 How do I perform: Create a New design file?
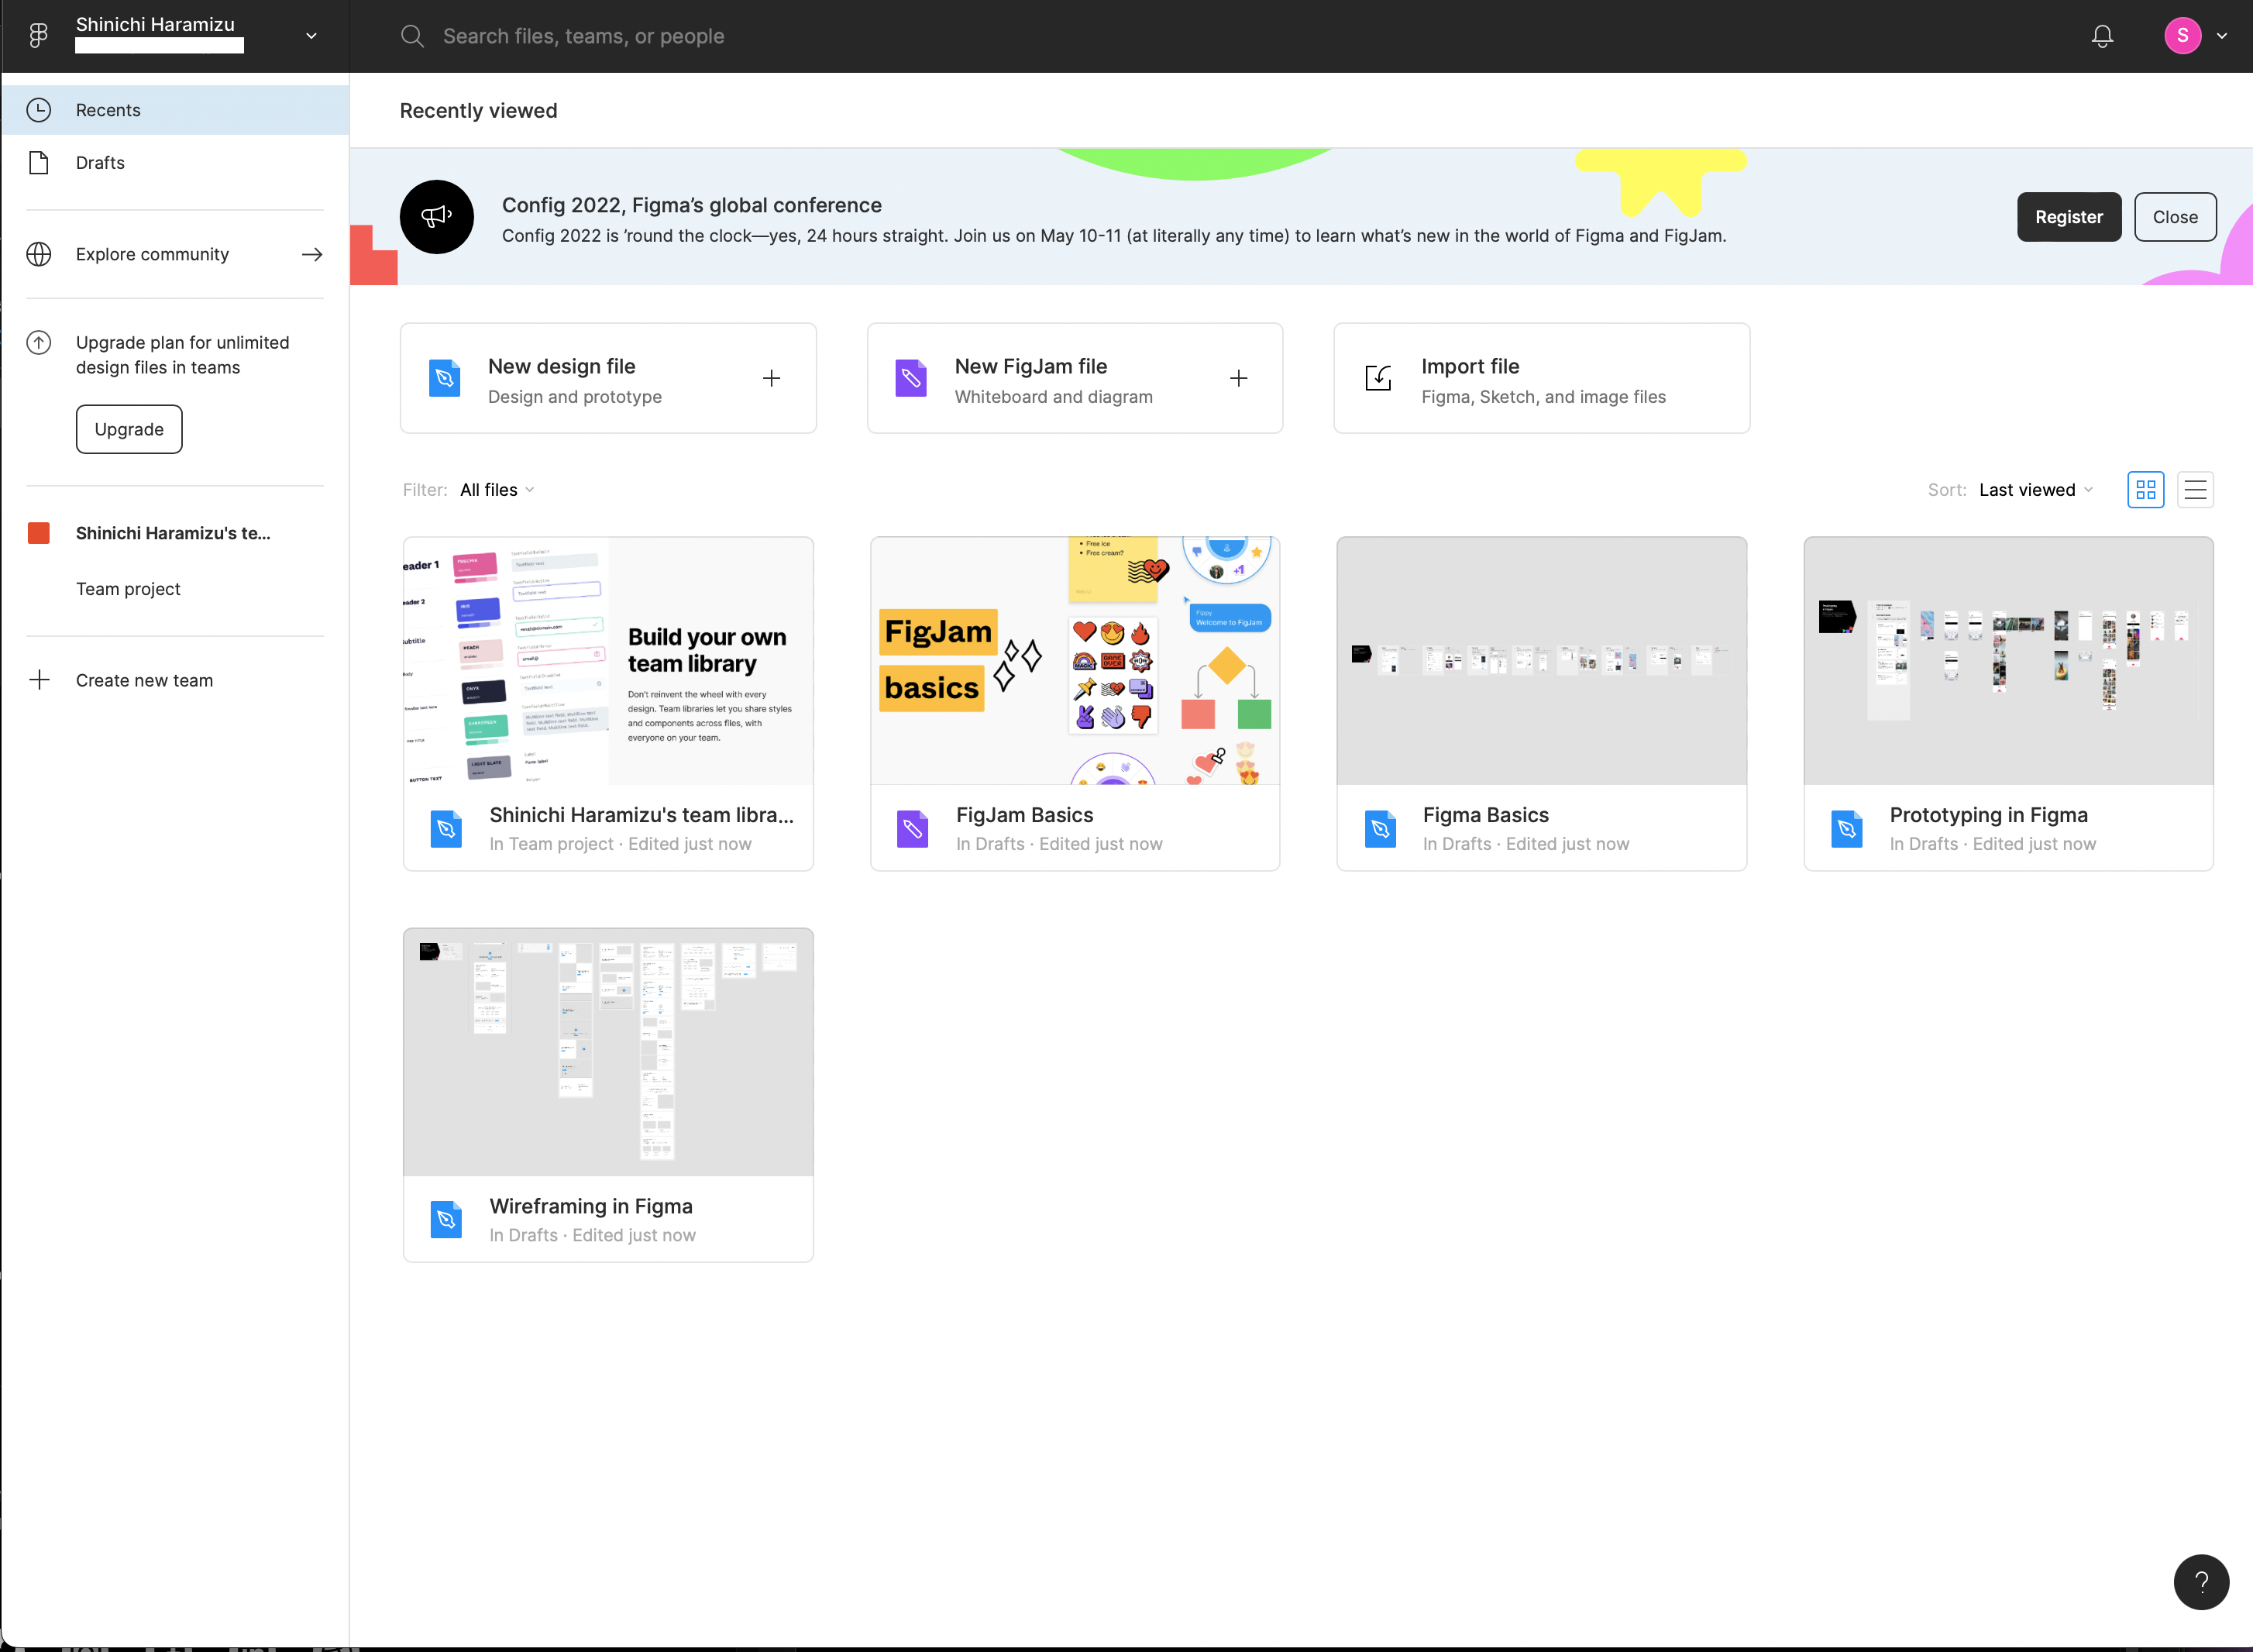[x=608, y=378]
